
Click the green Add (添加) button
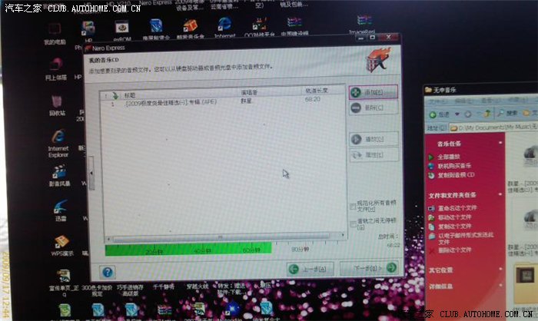tap(373, 92)
